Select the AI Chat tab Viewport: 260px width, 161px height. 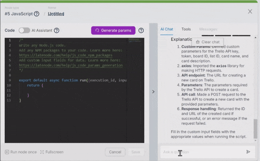coord(167,29)
